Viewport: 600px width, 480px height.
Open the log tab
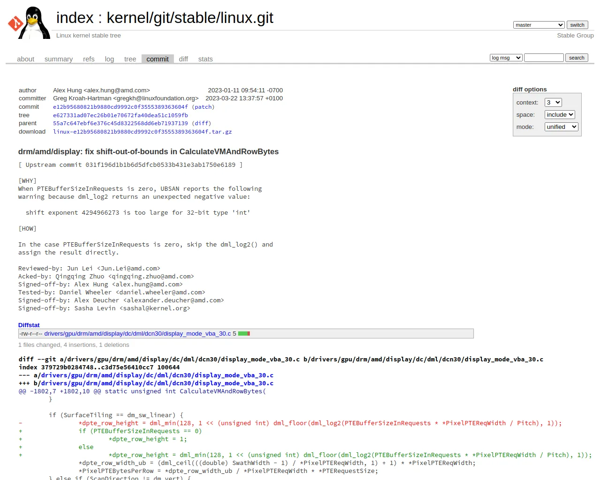pos(109,59)
